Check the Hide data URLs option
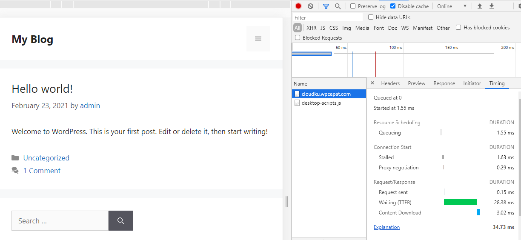Viewport: 521px width, 240px height. point(371,17)
